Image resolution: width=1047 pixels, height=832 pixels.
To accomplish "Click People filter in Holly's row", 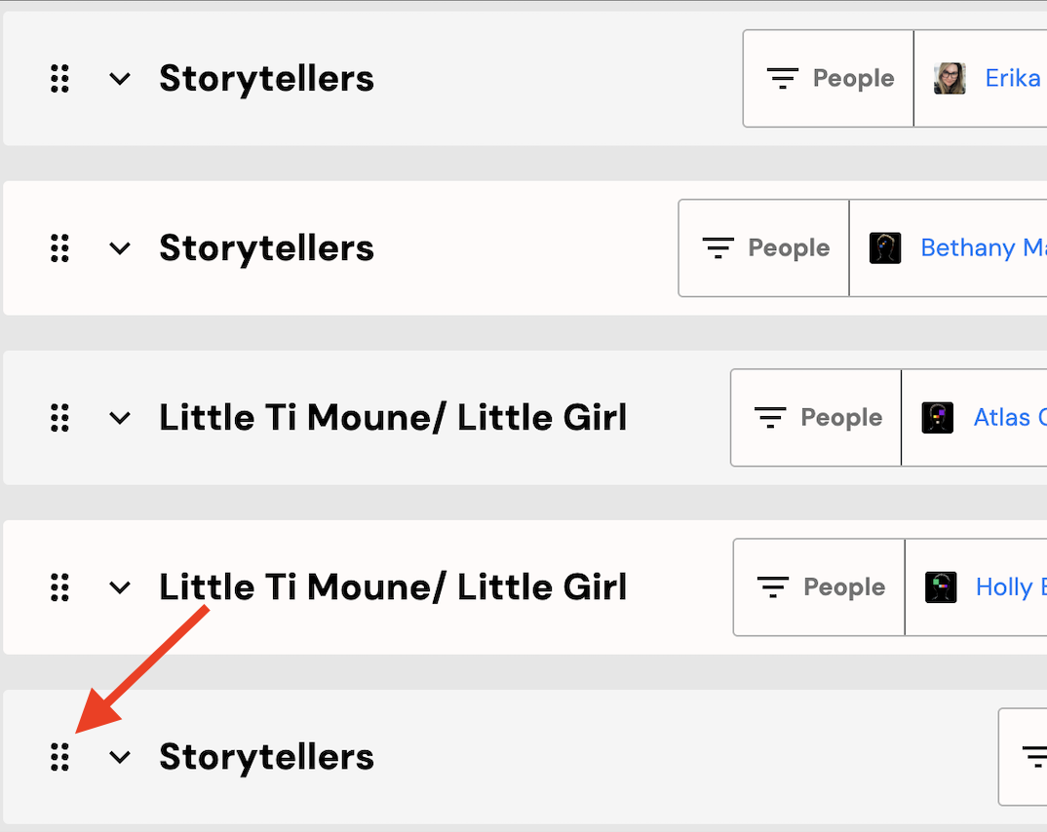I will 819,587.
